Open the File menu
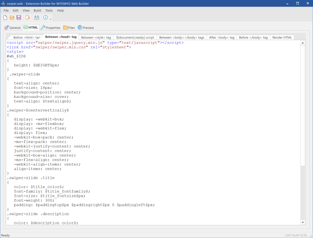 (x=6, y=11)
